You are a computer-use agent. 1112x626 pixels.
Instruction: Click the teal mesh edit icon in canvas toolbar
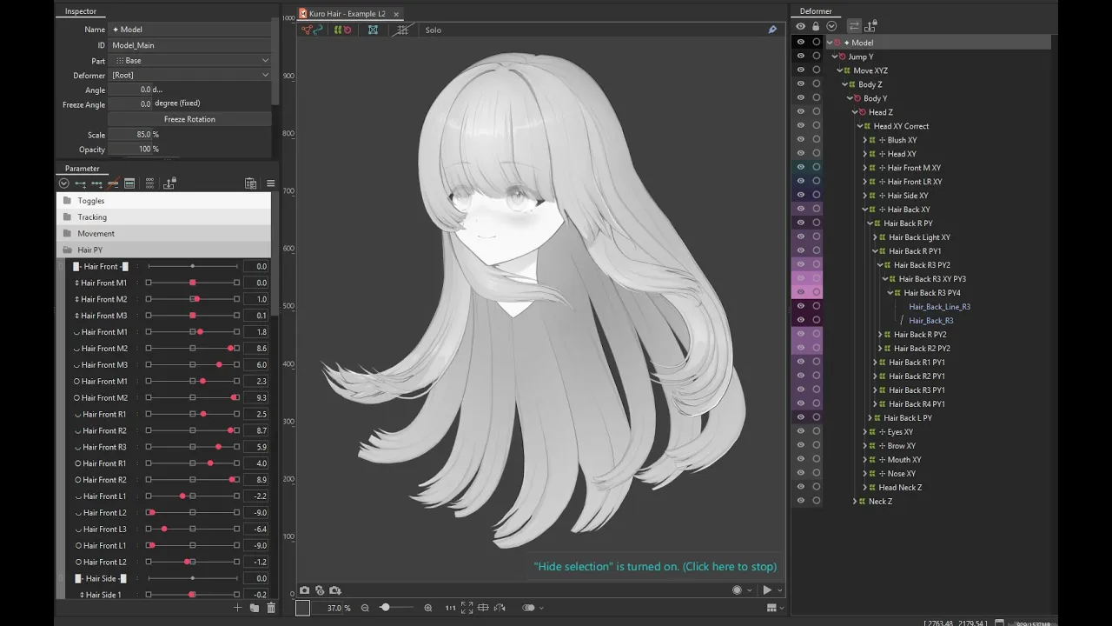(x=373, y=30)
